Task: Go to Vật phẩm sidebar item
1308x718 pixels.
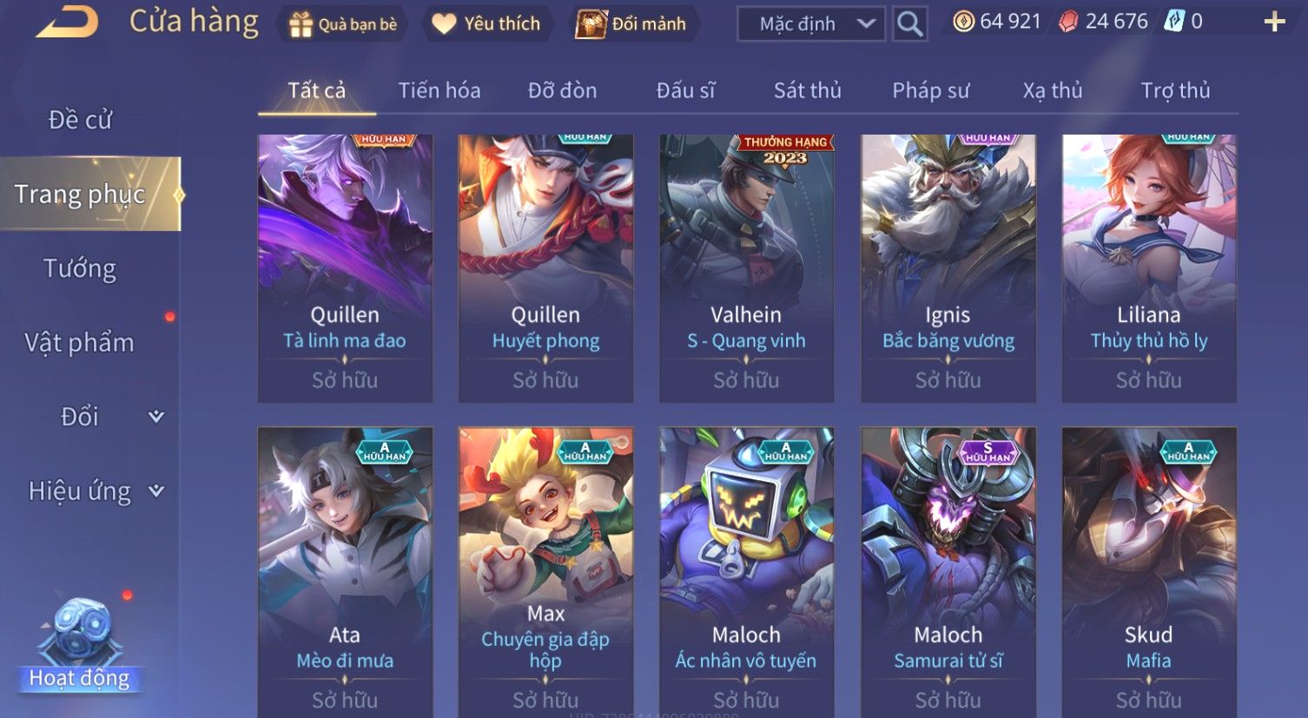Action: 80,342
